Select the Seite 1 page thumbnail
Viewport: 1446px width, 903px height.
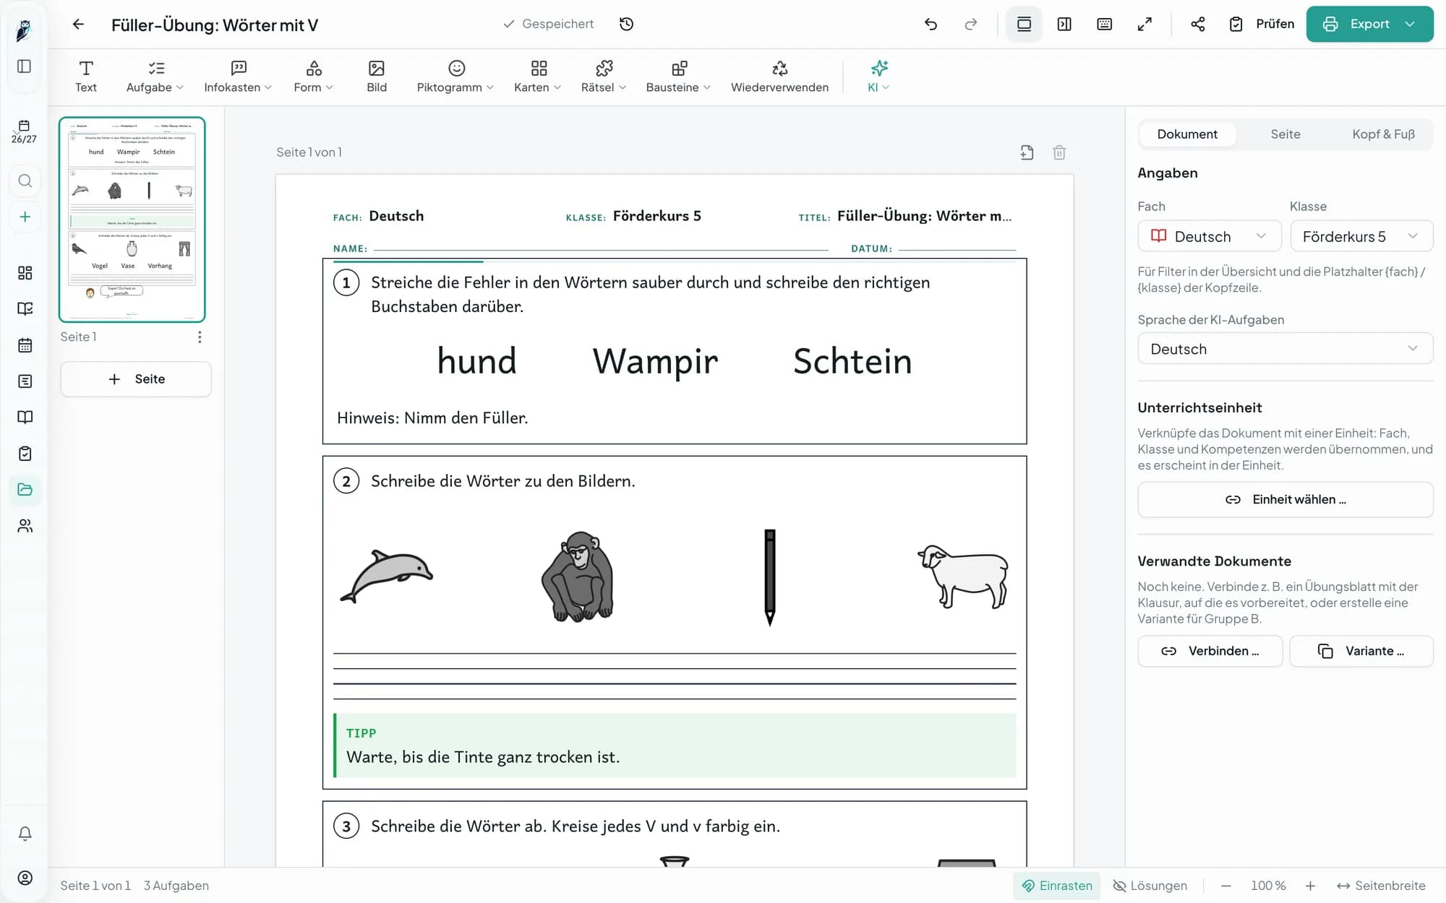[132, 220]
